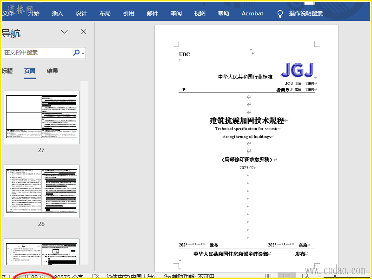Switch to Read Mode view icon
The image size is (372, 279).
click(268, 276)
